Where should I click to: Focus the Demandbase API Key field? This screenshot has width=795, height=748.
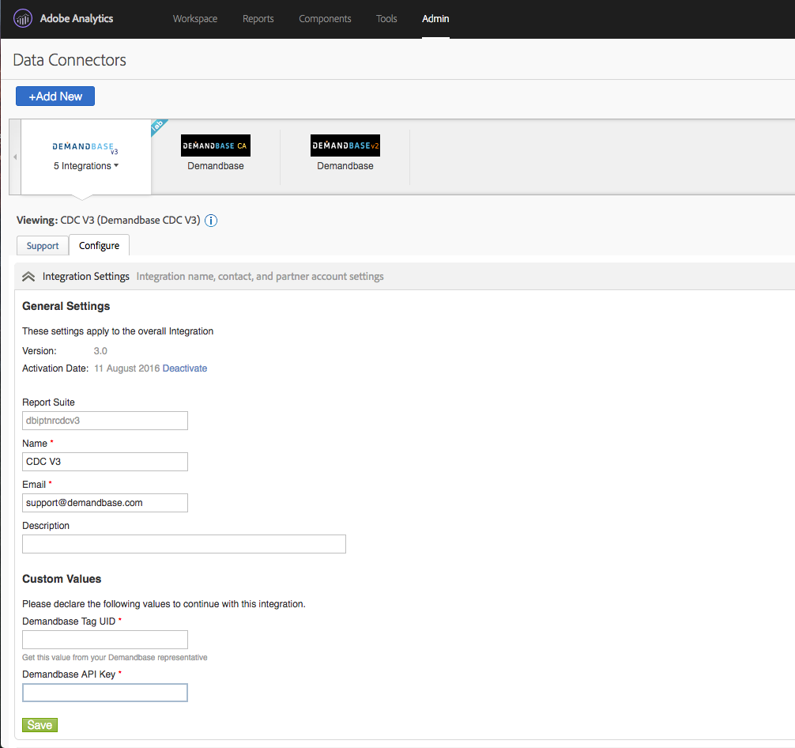[105, 693]
